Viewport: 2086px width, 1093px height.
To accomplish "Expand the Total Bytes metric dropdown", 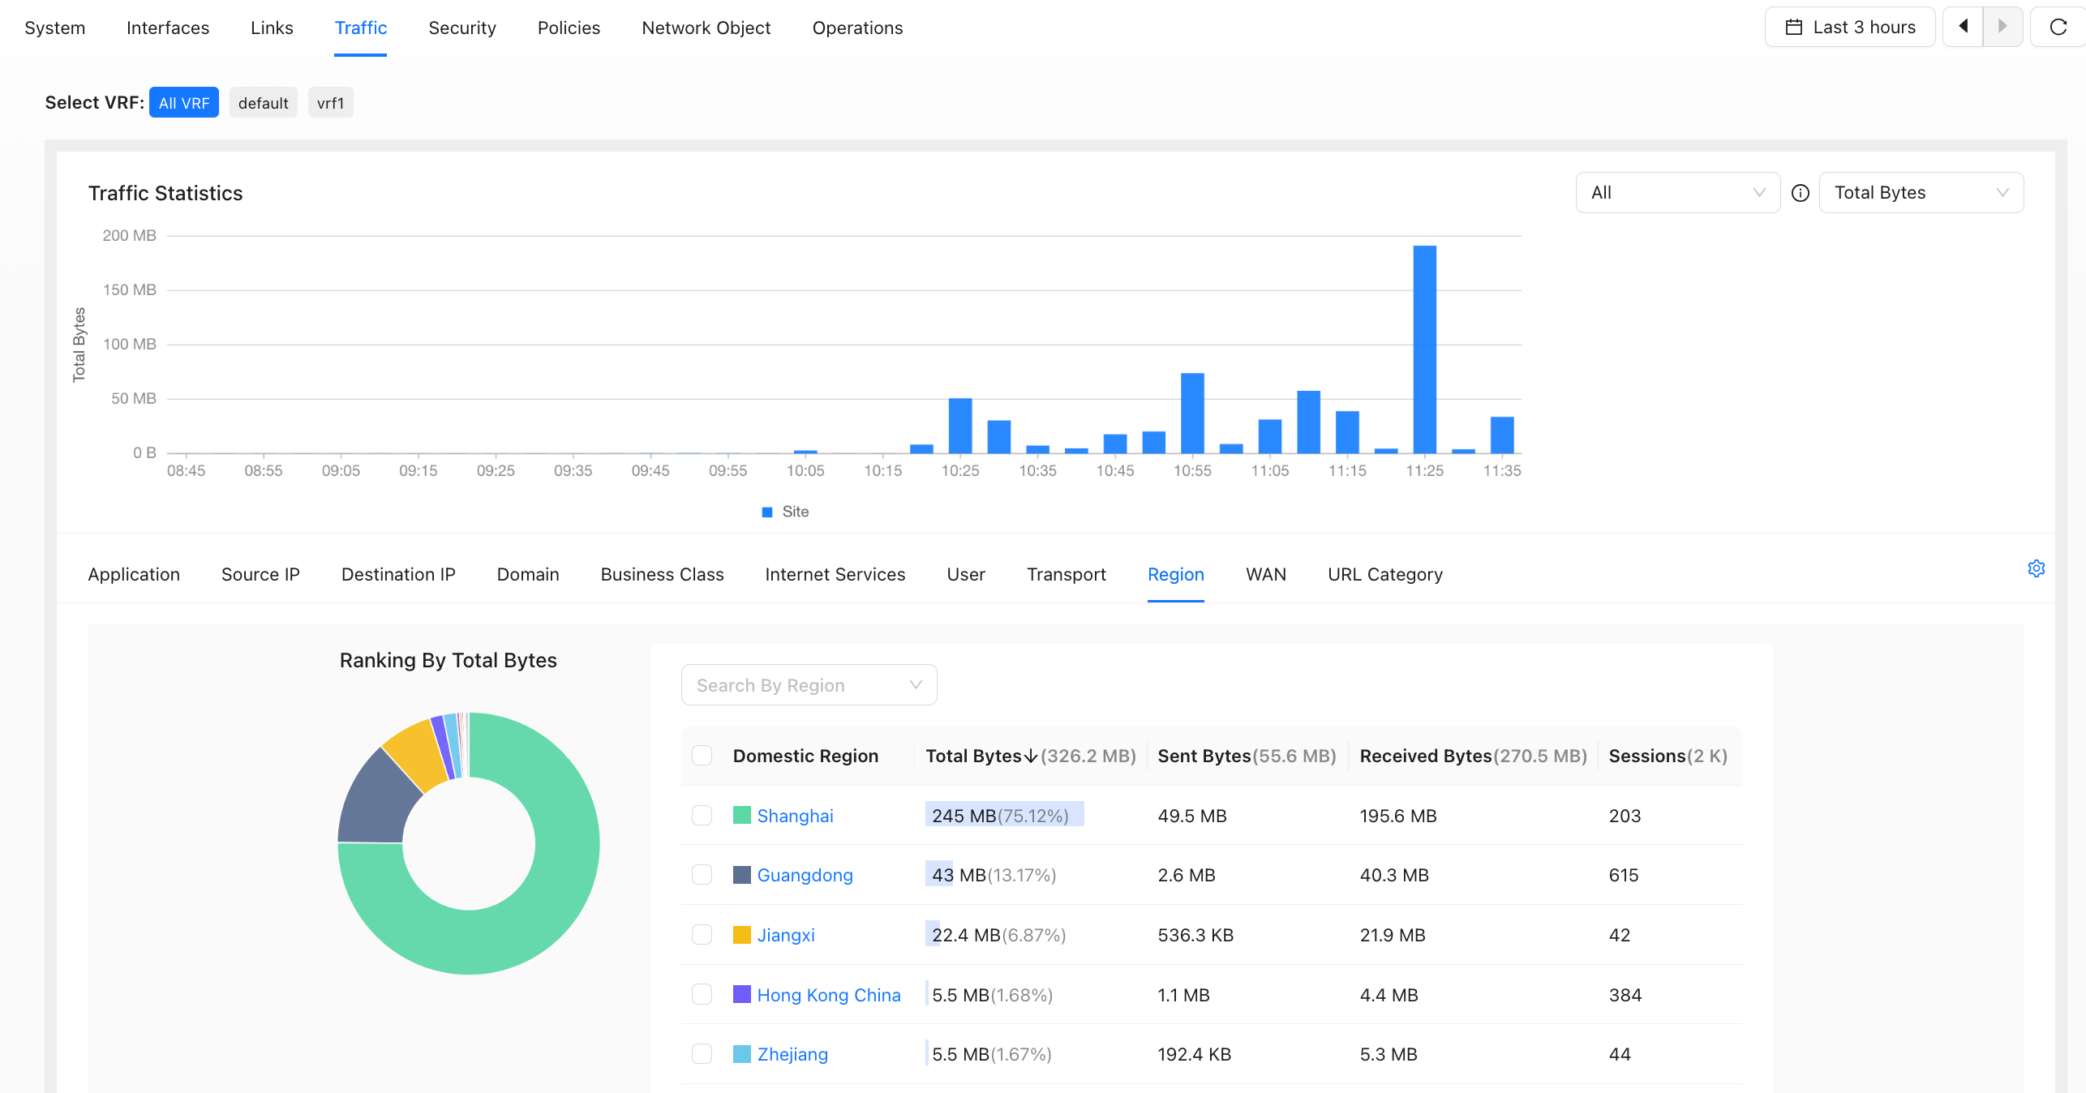I will [x=1921, y=193].
